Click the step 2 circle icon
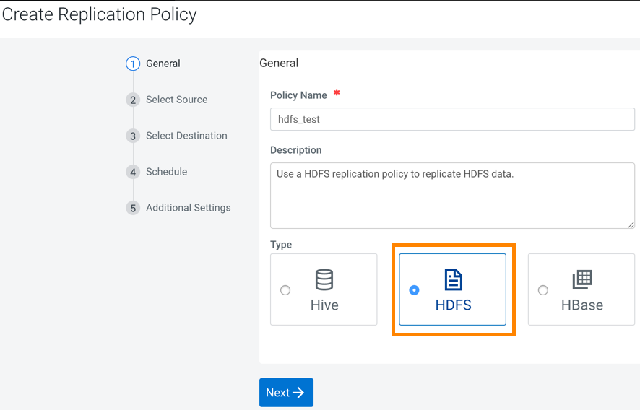Viewport: 640px width, 410px height. 133,100
